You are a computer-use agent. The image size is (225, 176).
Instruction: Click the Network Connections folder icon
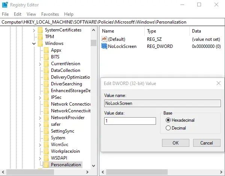(x=46, y=104)
